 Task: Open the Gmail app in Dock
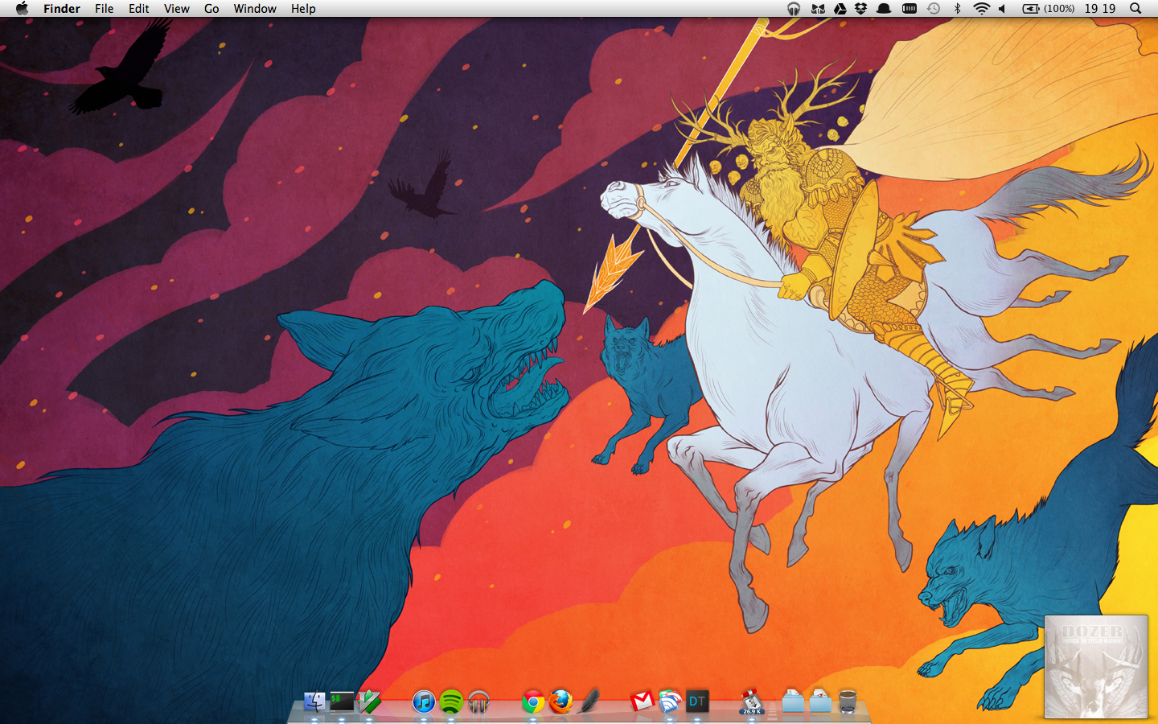coord(643,701)
